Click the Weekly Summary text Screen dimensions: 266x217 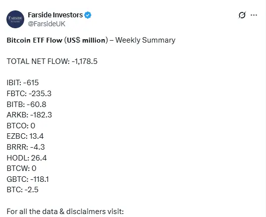(145, 40)
